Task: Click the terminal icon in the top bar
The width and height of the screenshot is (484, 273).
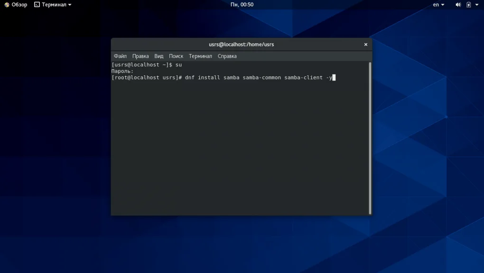Action: [37, 5]
